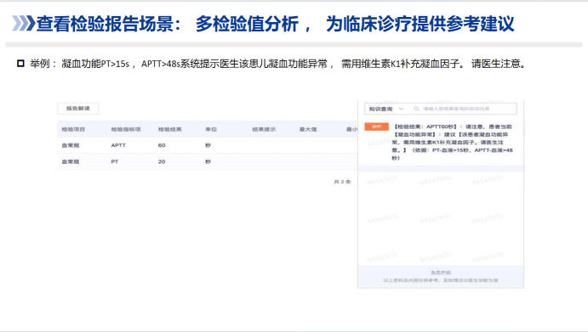Select the 检验项目 column header
Viewport: 588px width, 332px height.
tap(73, 130)
